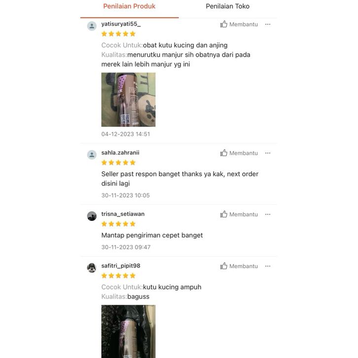358x358 pixels.
Task: Select Membantu label on sahla.zahranii review
Action: (244, 153)
